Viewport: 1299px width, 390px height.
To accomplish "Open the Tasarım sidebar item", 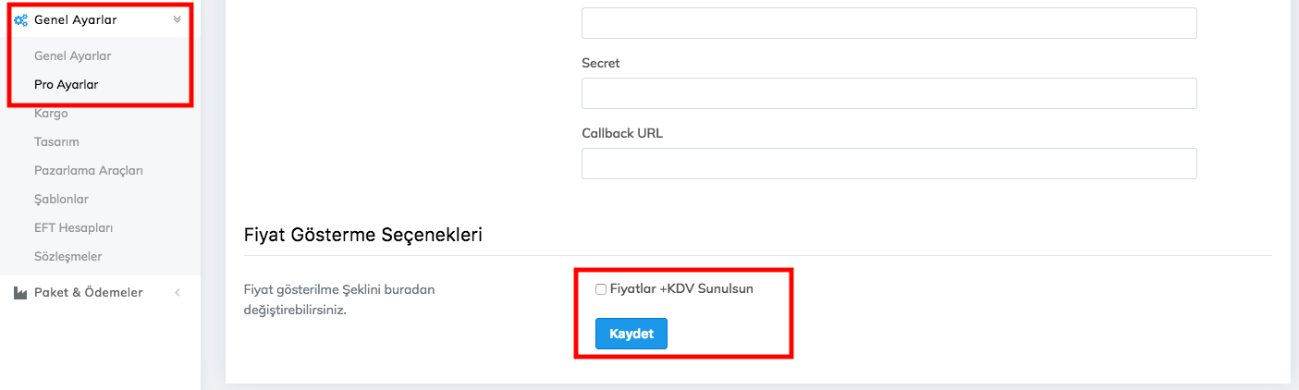I will tap(56, 141).
